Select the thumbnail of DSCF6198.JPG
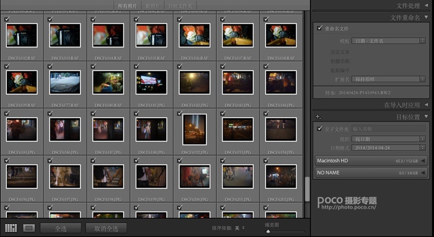The image size is (434, 237). (108, 176)
